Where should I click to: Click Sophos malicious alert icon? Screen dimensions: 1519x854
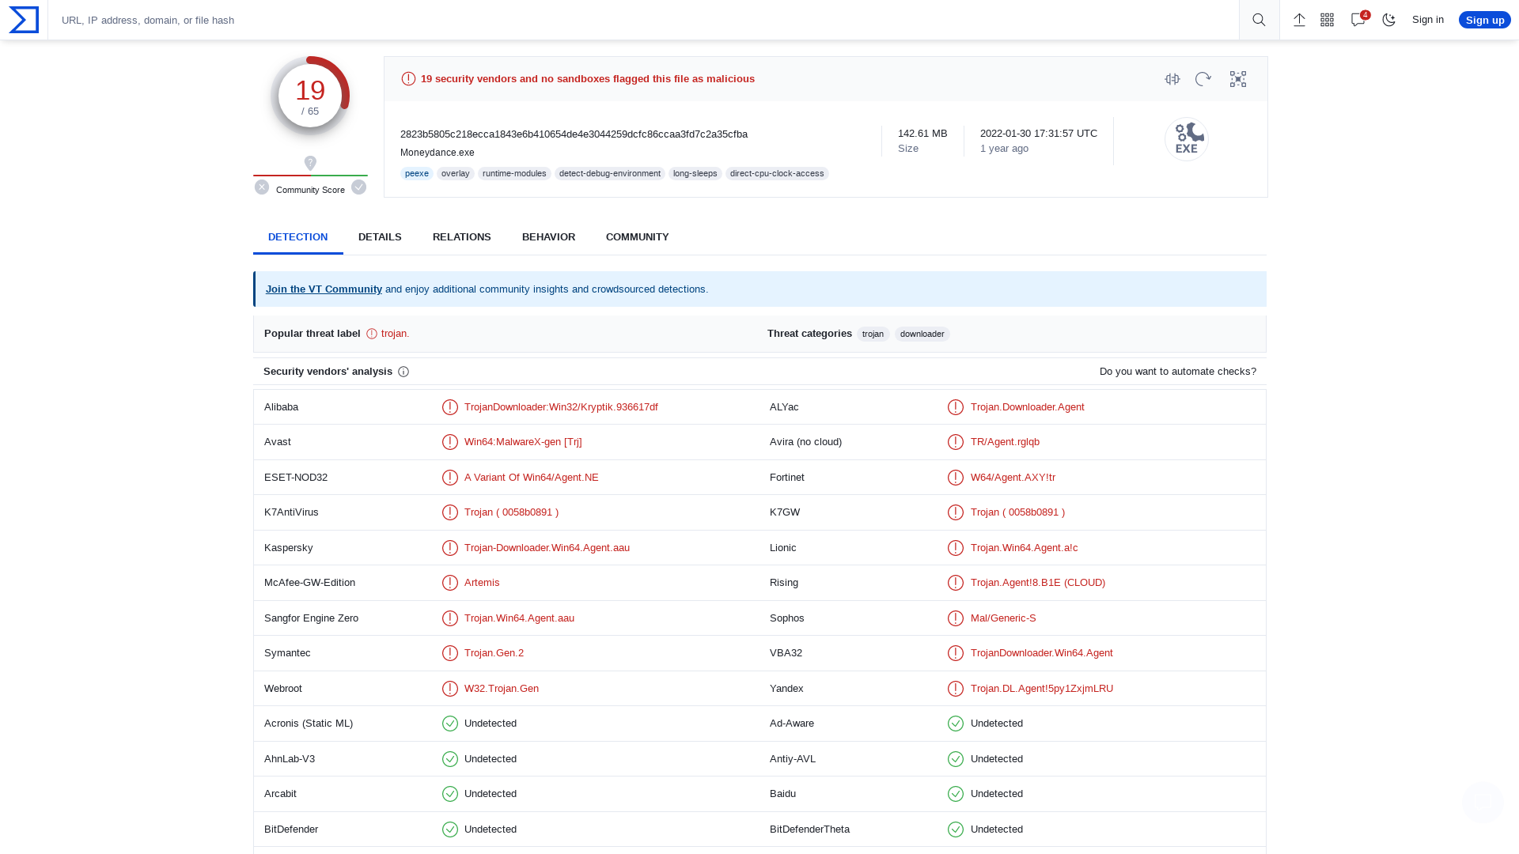pyautogui.click(x=956, y=618)
